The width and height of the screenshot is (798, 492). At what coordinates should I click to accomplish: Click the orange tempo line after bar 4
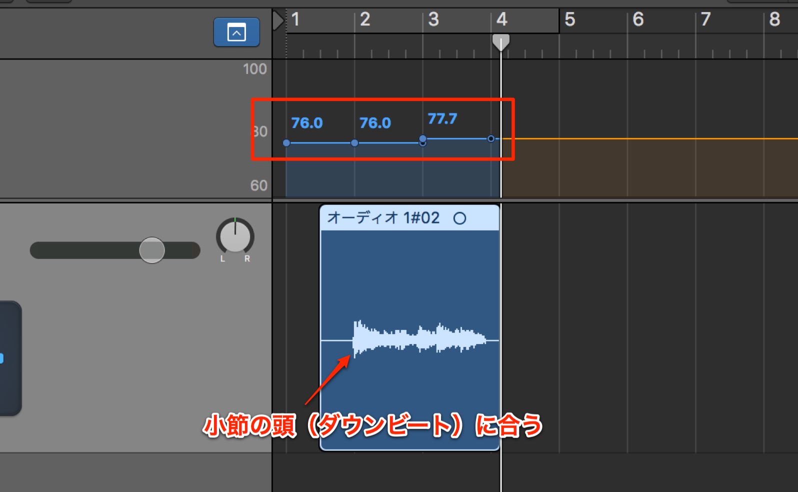click(x=650, y=138)
